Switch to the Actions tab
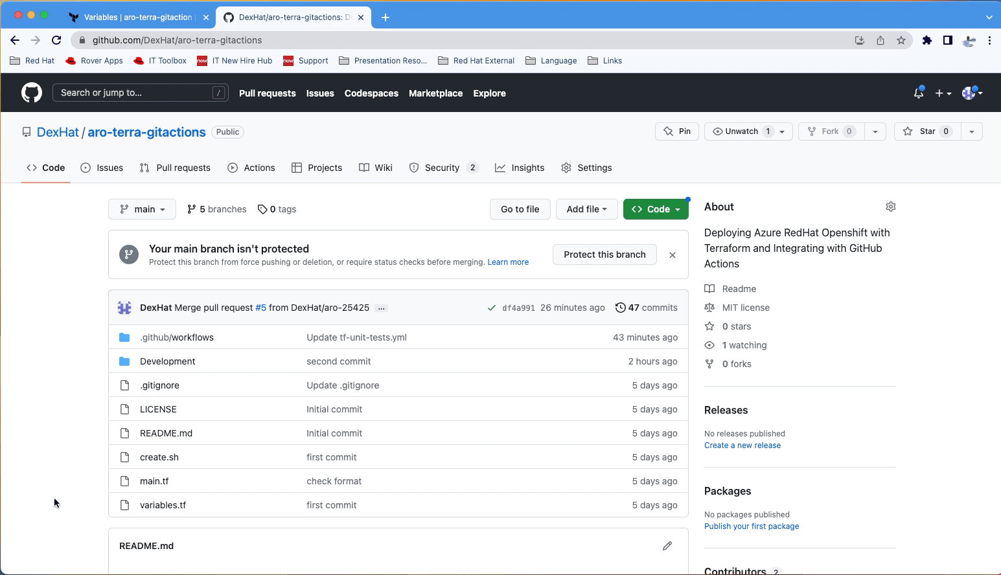This screenshot has height=575, width=1001. [251, 168]
